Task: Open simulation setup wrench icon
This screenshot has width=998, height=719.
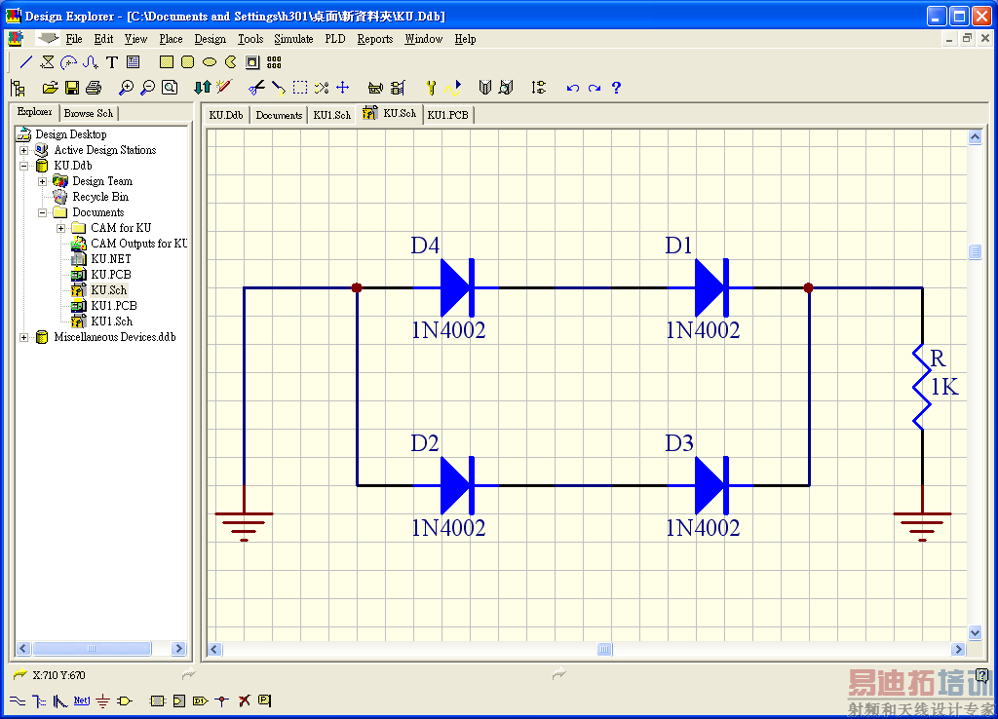Action: 431,88
